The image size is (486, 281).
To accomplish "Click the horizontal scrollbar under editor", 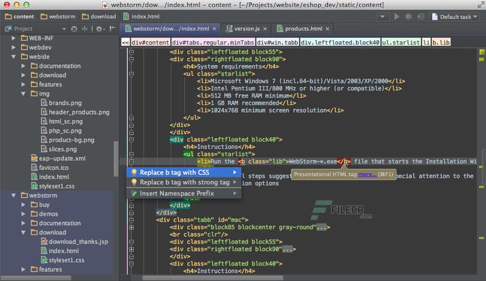I will coord(213,278).
